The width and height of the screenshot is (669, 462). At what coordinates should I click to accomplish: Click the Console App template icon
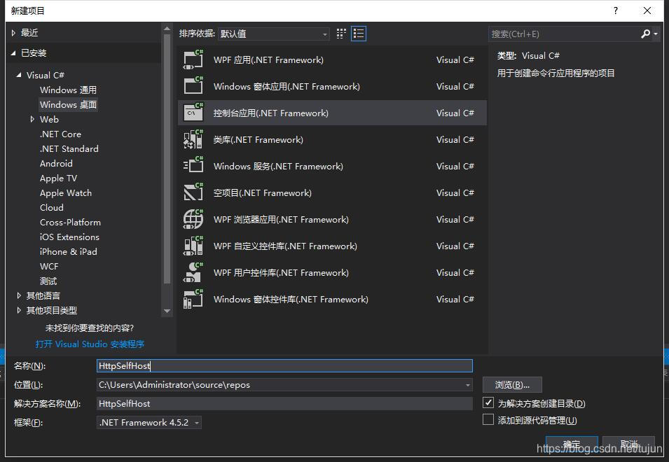pyautogui.click(x=193, y=113)
